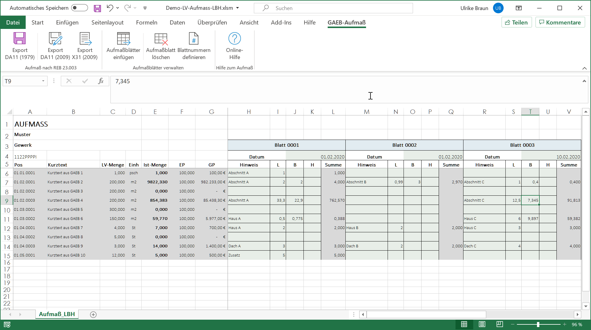
Task: Expand the Name Box dropdown
Action: [x=43, y=81]
